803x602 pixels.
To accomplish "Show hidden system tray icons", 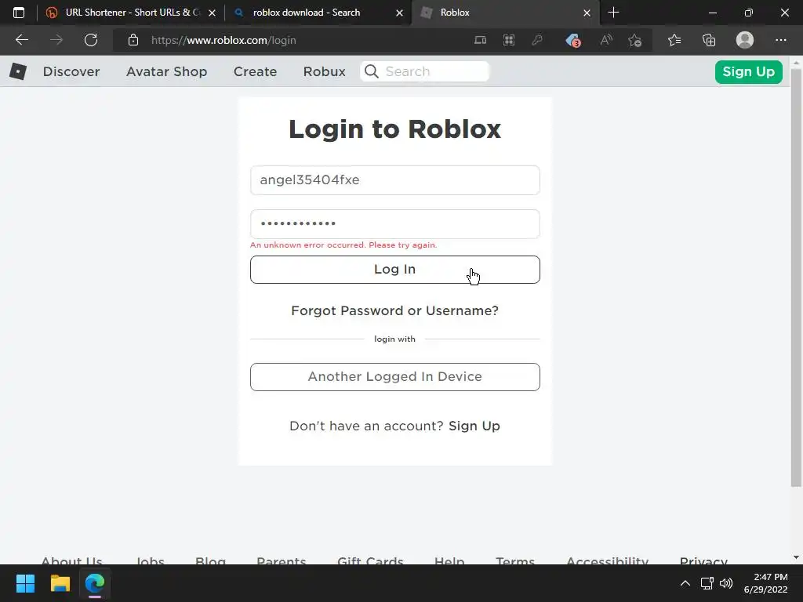I will (685, 583).
